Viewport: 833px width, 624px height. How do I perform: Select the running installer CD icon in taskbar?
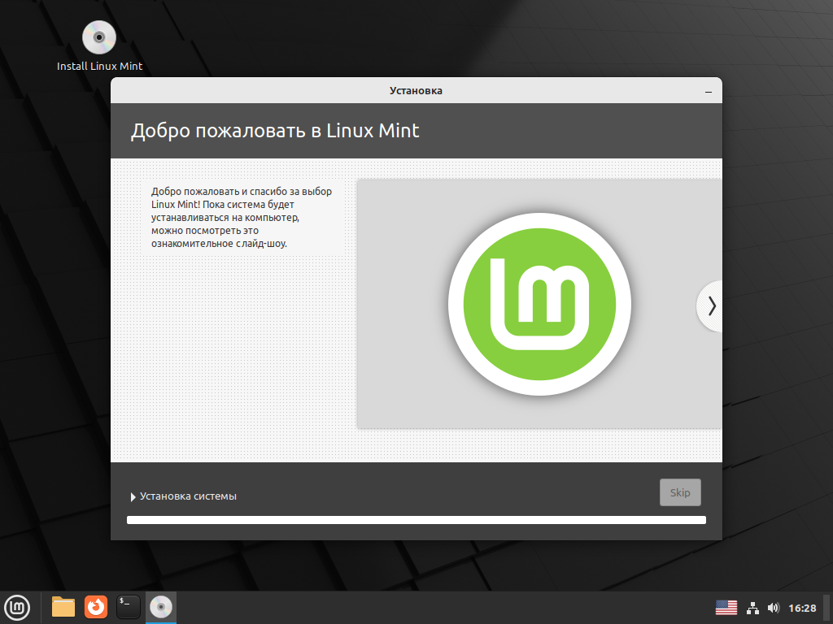point(160,607)
